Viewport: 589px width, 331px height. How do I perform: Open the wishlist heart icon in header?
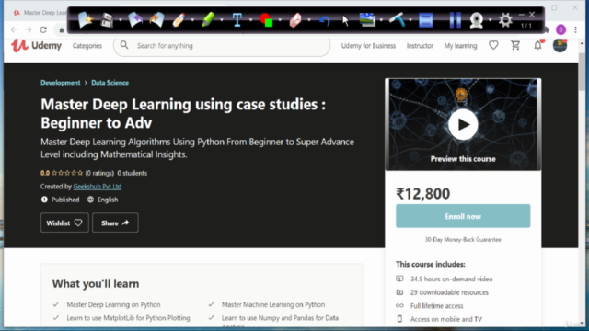(x=493, y=45)
